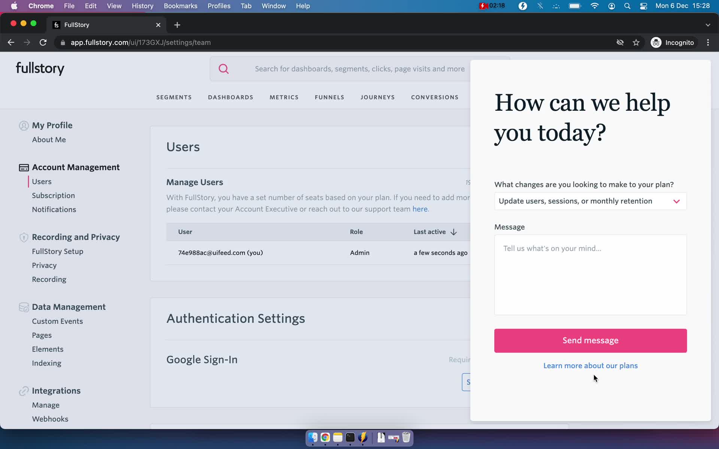
Task: Open About Me settings
Action: [x=49, y=140]
